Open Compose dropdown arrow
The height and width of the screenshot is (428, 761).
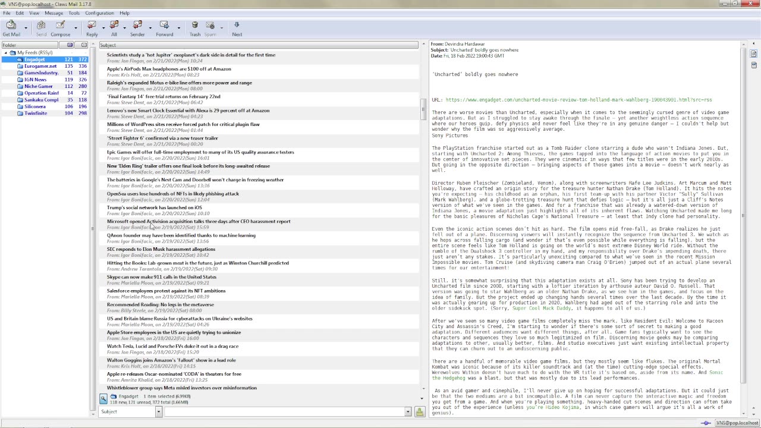click(x=76, y=27)
